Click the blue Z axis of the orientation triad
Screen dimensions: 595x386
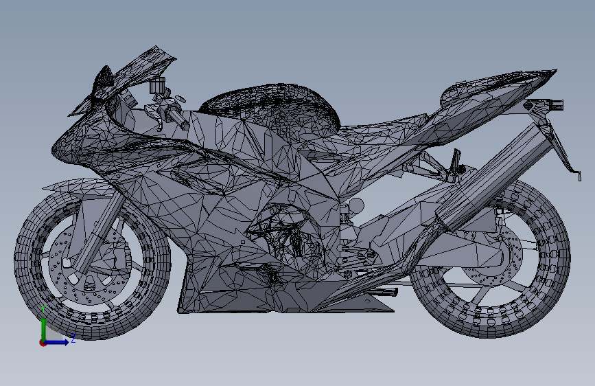coord(57,342)
